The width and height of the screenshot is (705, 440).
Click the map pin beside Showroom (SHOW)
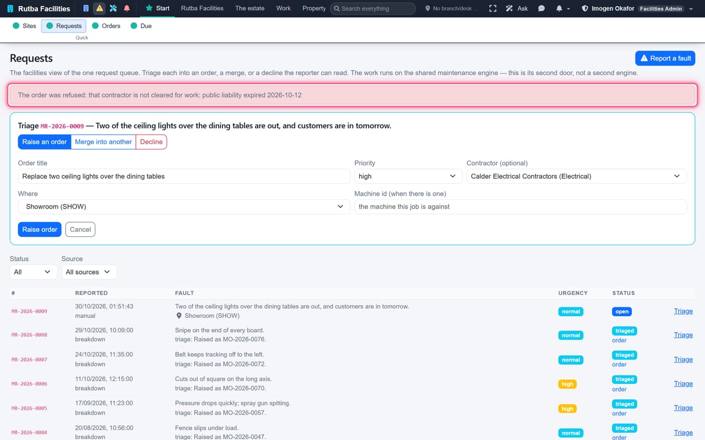click(179, 316)
